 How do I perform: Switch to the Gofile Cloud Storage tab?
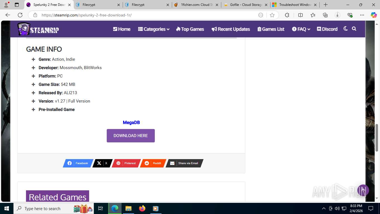(246, 5)
